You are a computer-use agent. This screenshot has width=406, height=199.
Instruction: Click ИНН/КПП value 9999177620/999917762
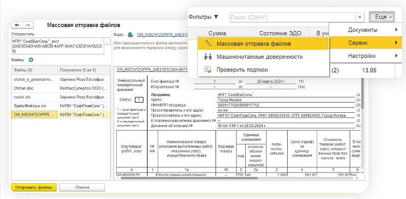(239, 105)
